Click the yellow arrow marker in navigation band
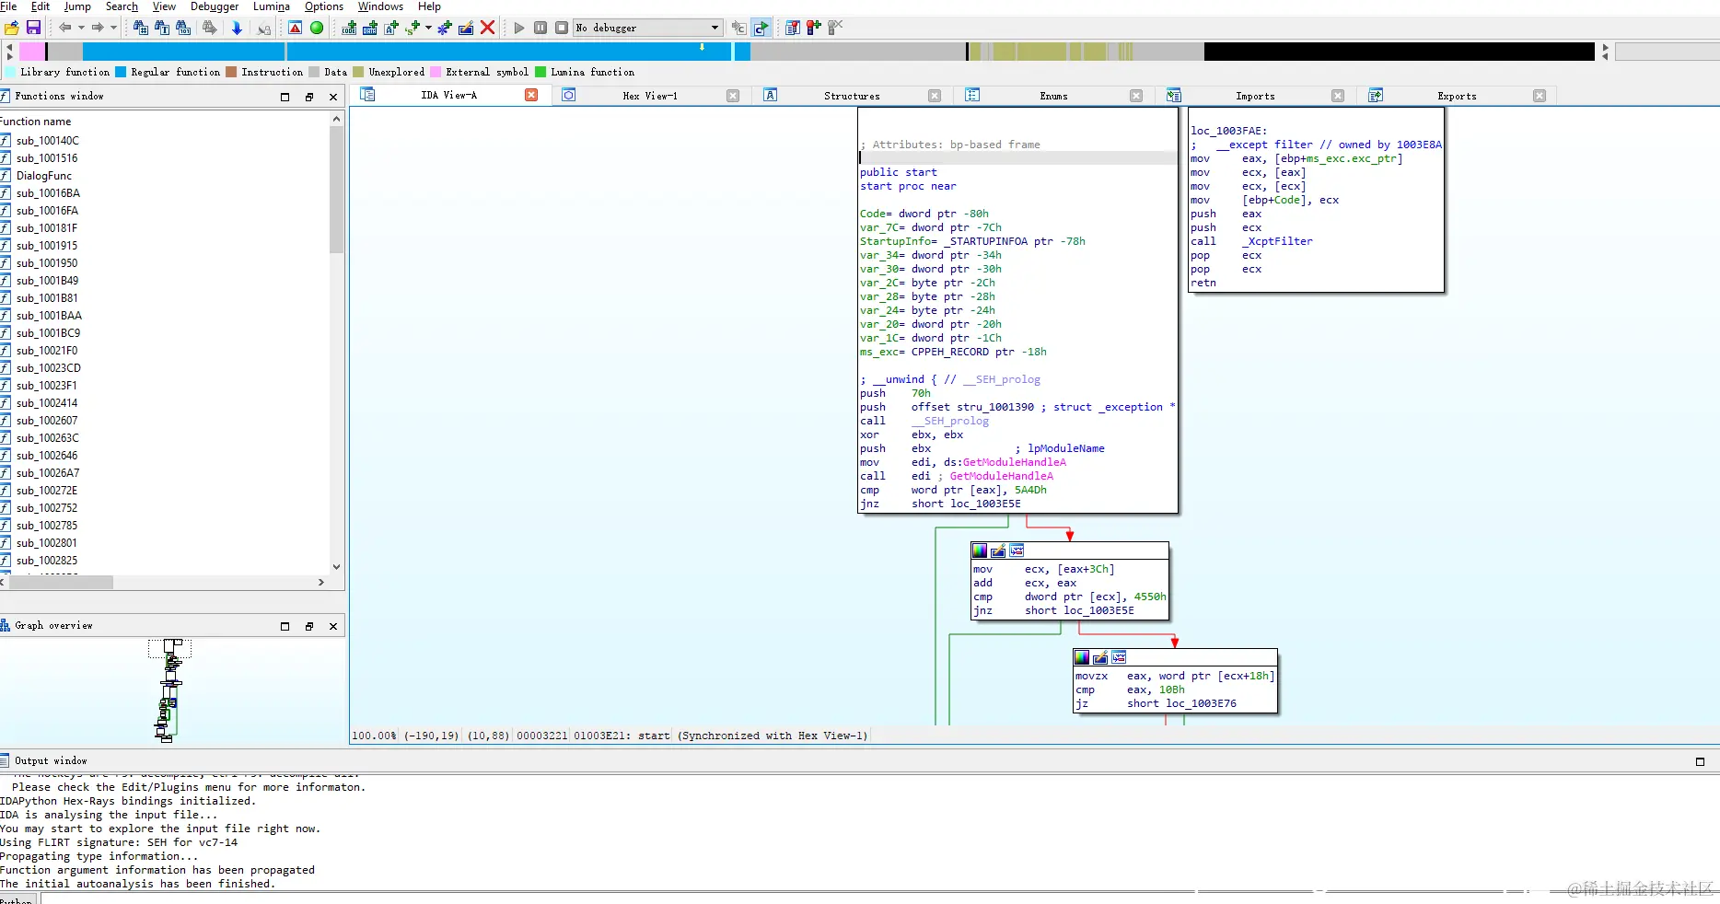The height and width of the screenshot is (904, 1720). [x=703, y=47]
